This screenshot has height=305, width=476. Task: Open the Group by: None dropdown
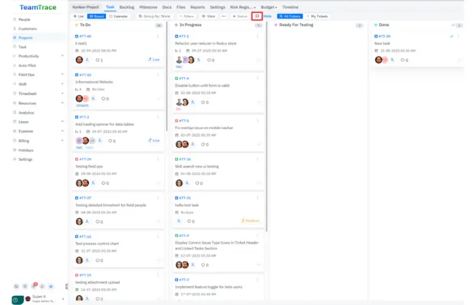pos(153,16)
